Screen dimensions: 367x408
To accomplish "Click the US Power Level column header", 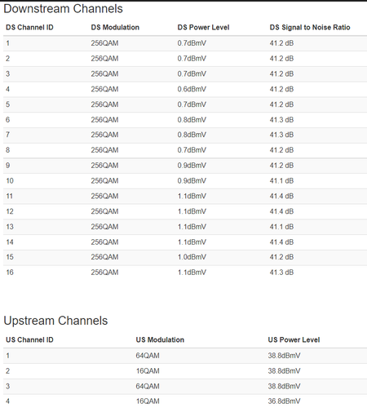I will click(x=294, y=339).
